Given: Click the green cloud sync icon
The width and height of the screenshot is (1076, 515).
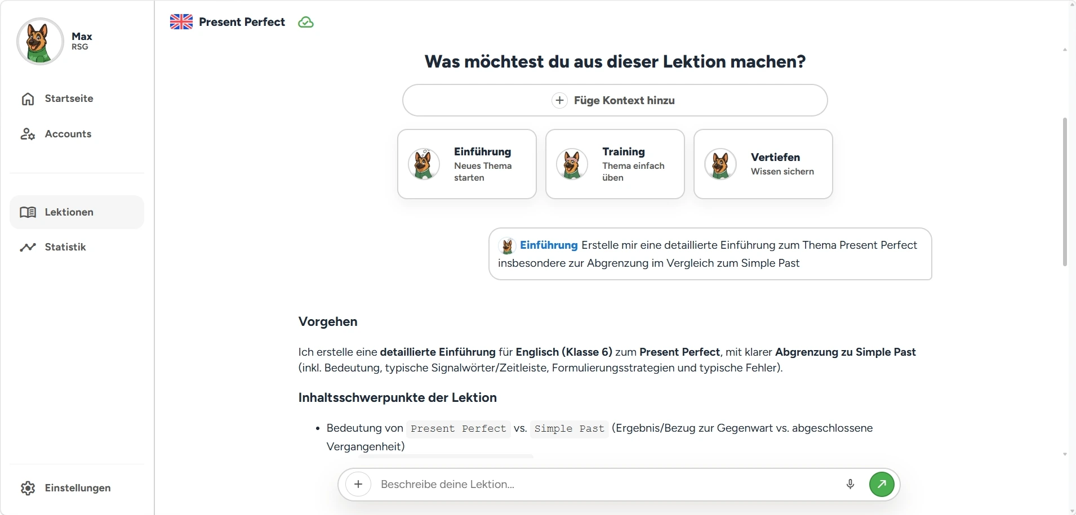Looking at the screenshot, I should [306, 23].
